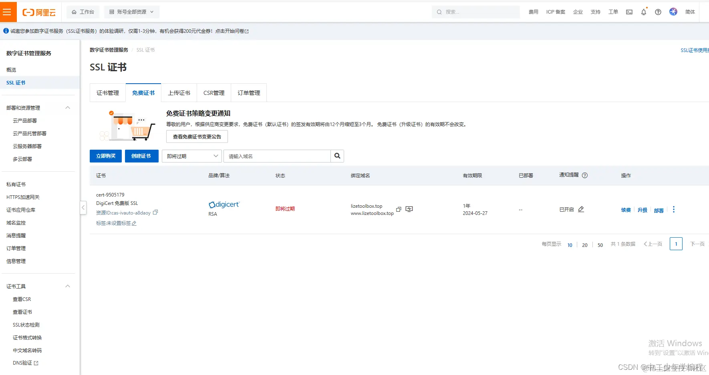Edit the notification reminder with pencil icon
Image resolution: width=709 pixels, height=375 pixels.
[581, 209]
